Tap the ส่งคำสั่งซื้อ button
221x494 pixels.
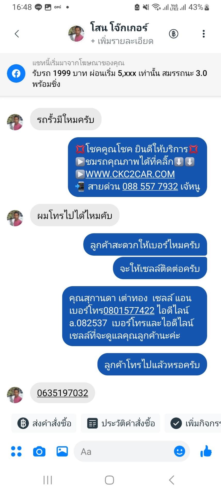coord(44,423)
